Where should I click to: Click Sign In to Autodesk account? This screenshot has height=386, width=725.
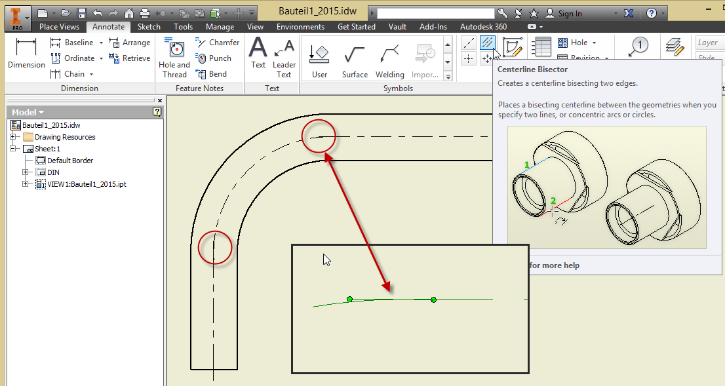click(x=569, y=13)
